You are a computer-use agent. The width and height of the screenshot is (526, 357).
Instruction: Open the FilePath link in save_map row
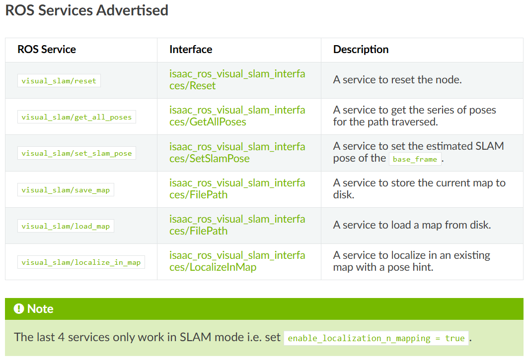click(x=237, y=188)
